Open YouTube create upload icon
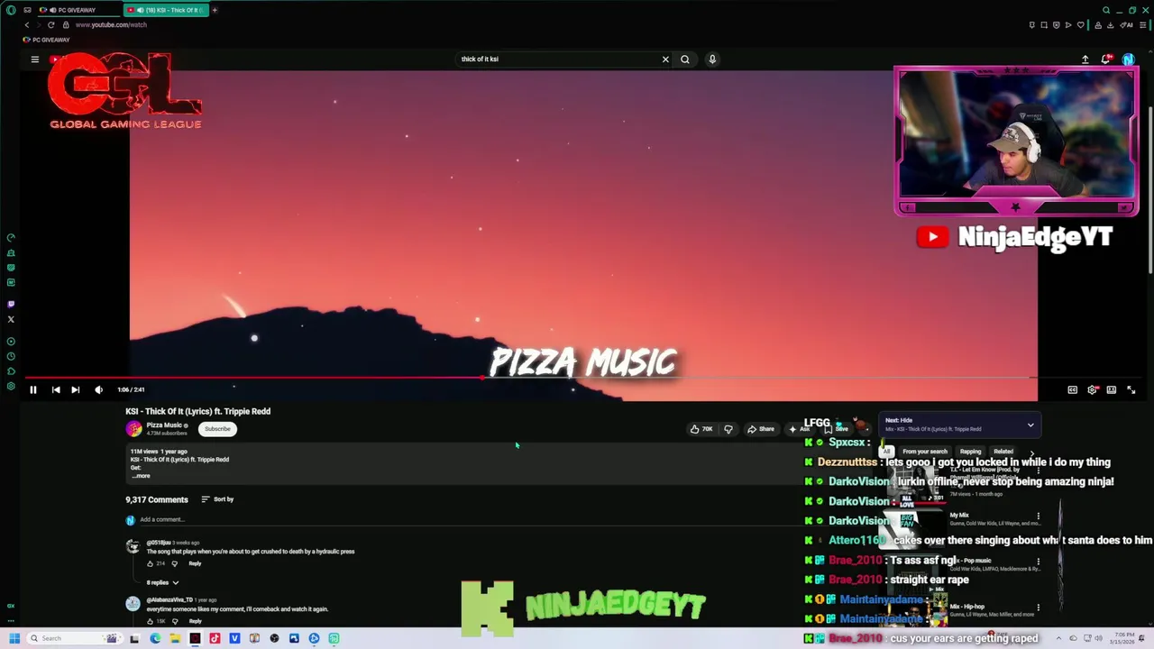1154x649 pixels. (1085, 59)
